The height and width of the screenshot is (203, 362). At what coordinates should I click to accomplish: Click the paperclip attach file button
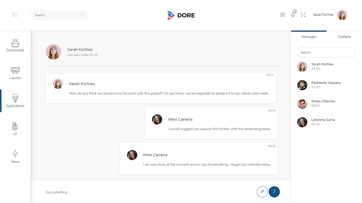click(x=262, y=192)
